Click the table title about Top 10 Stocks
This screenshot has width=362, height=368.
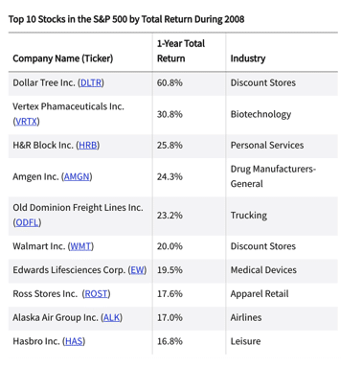[126, 19]
